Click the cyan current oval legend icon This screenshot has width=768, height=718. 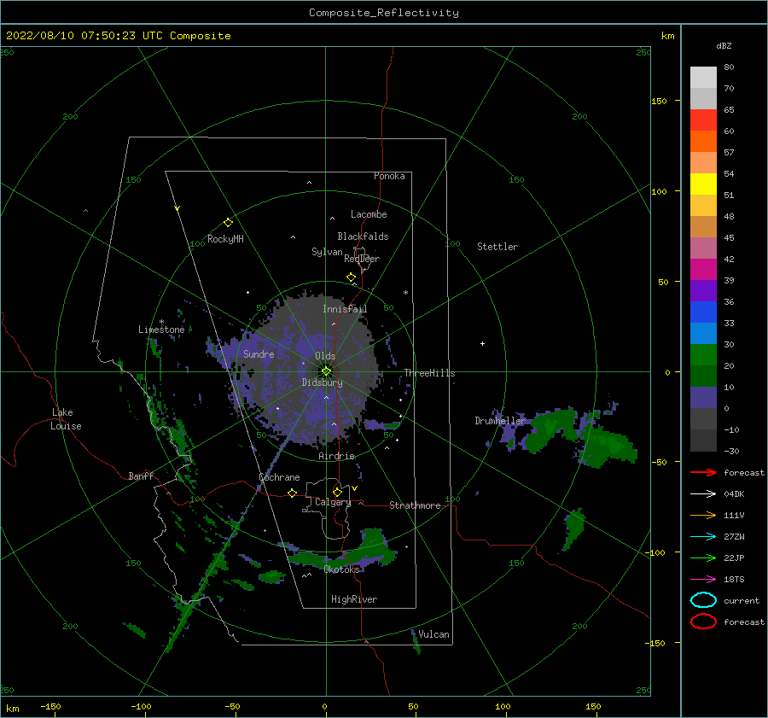[703, 600]
